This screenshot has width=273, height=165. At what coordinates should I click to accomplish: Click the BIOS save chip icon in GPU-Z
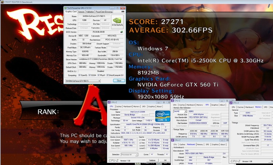(x=122, y=32)
